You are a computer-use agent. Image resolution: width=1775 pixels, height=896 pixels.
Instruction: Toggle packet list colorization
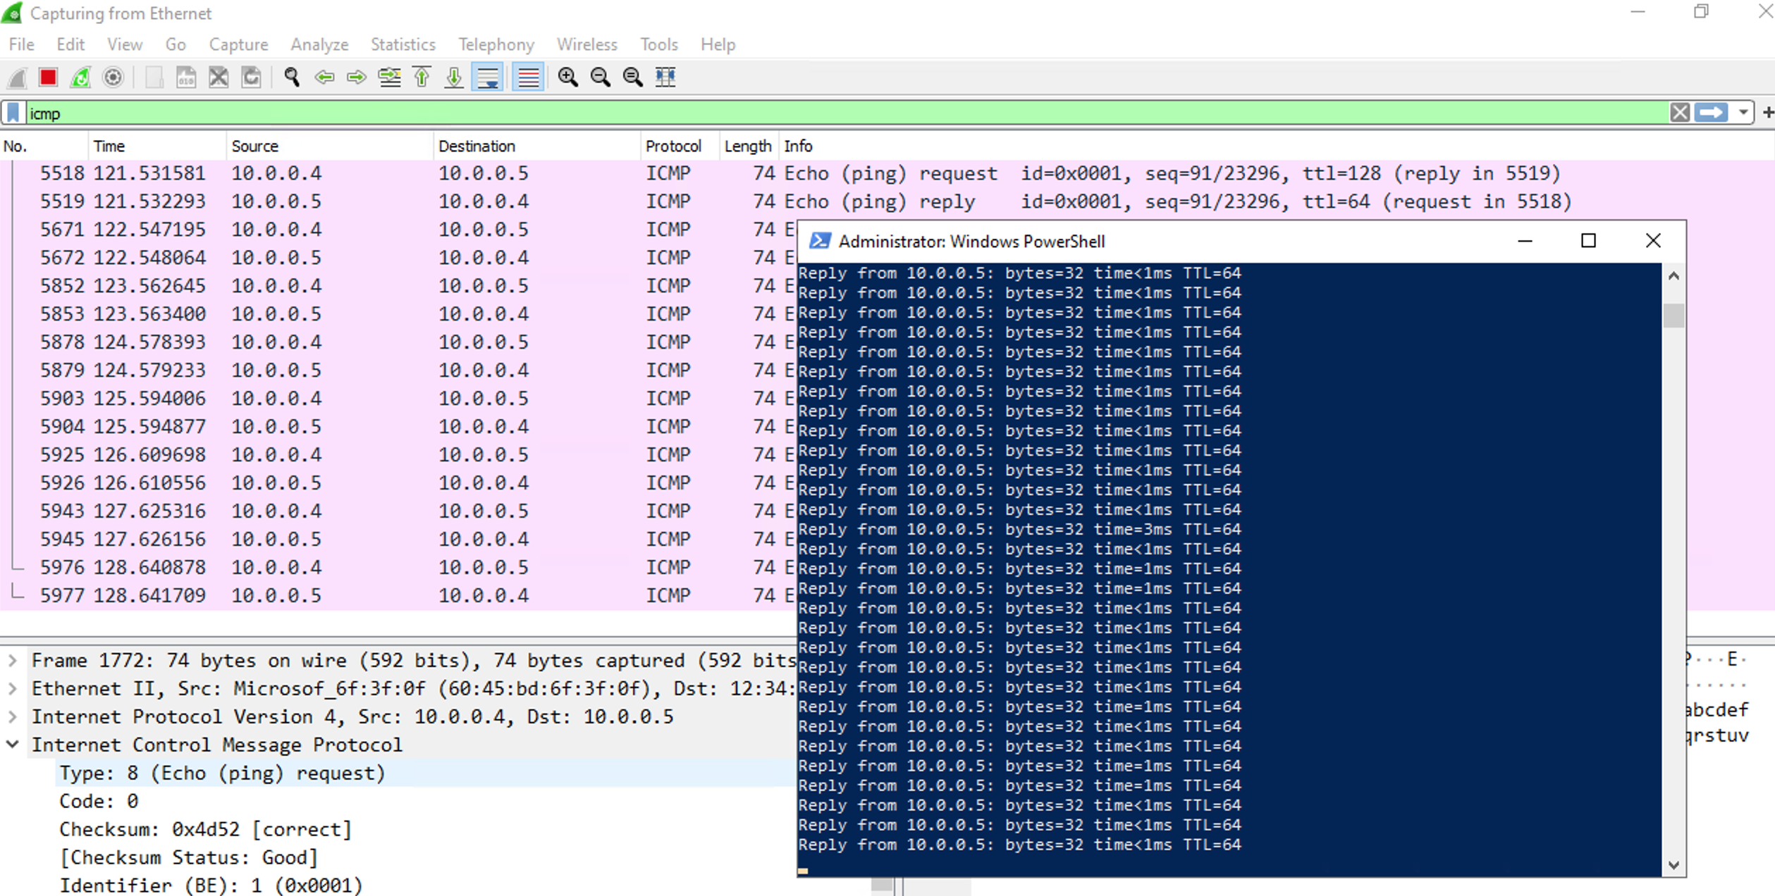tap(527, 77)
